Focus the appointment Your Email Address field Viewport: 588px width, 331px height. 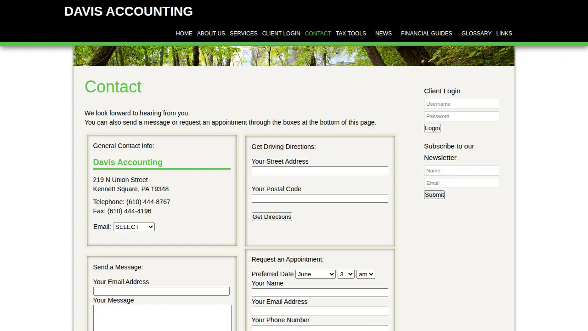click(x=320, y=311)
